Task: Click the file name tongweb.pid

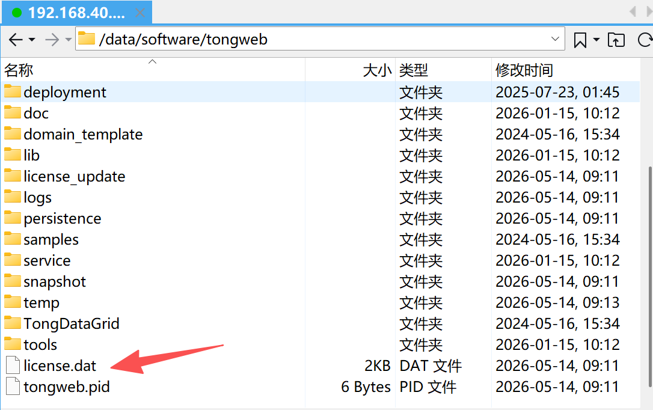Action: pos(67,387)
